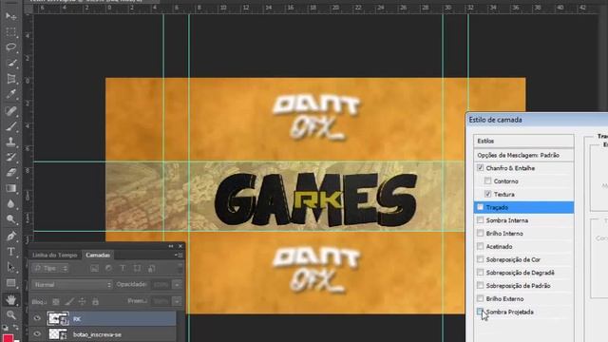The height and width of the screenshot is (342, 608).
Task: Select the Lasso tool
Action: point(10,47)
